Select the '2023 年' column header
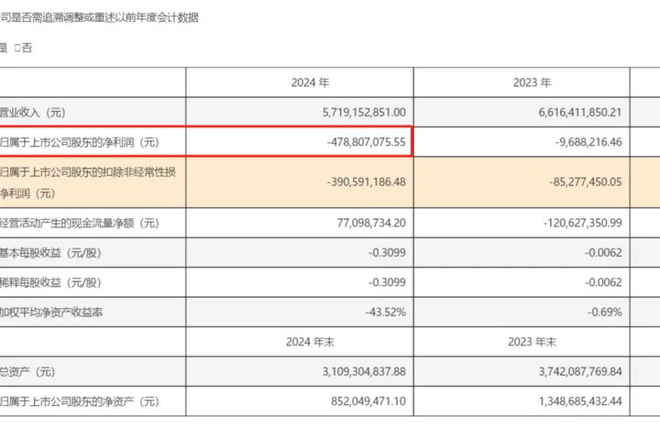This screenshot has width=660, height=440. tap(532, 82)
